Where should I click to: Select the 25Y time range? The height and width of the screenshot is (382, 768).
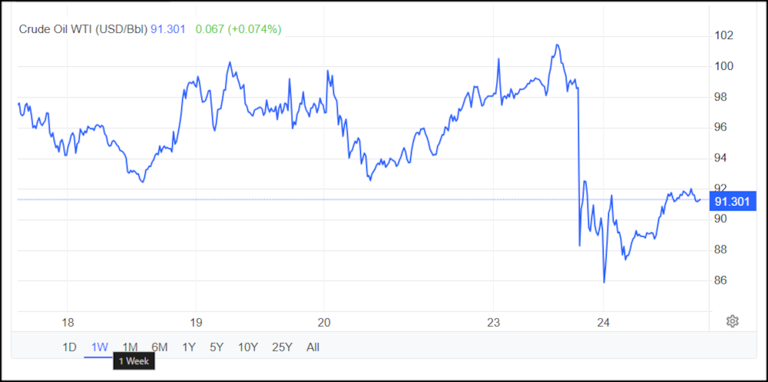[282, 347]
